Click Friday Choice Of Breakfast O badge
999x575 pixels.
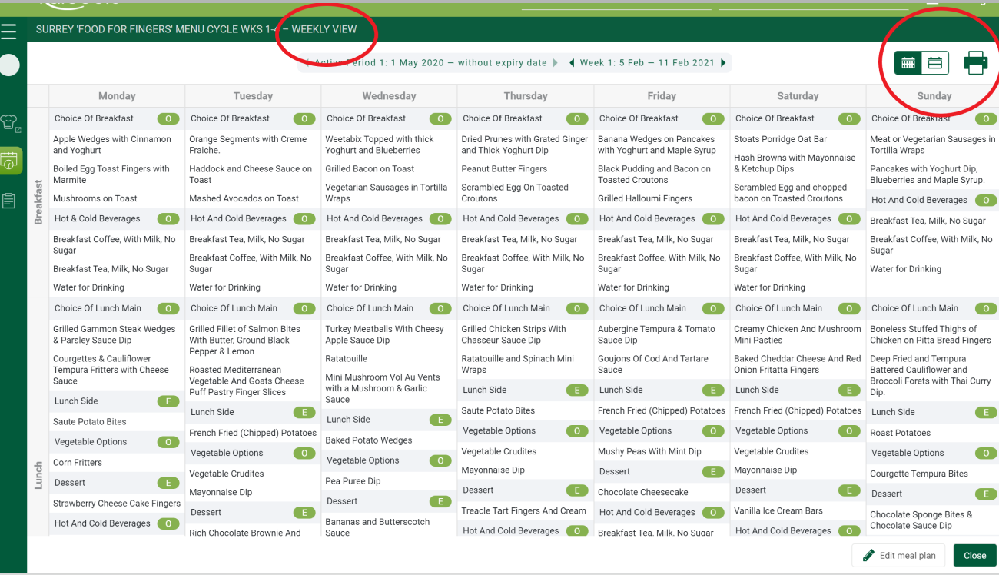click(x=713, y=118)
